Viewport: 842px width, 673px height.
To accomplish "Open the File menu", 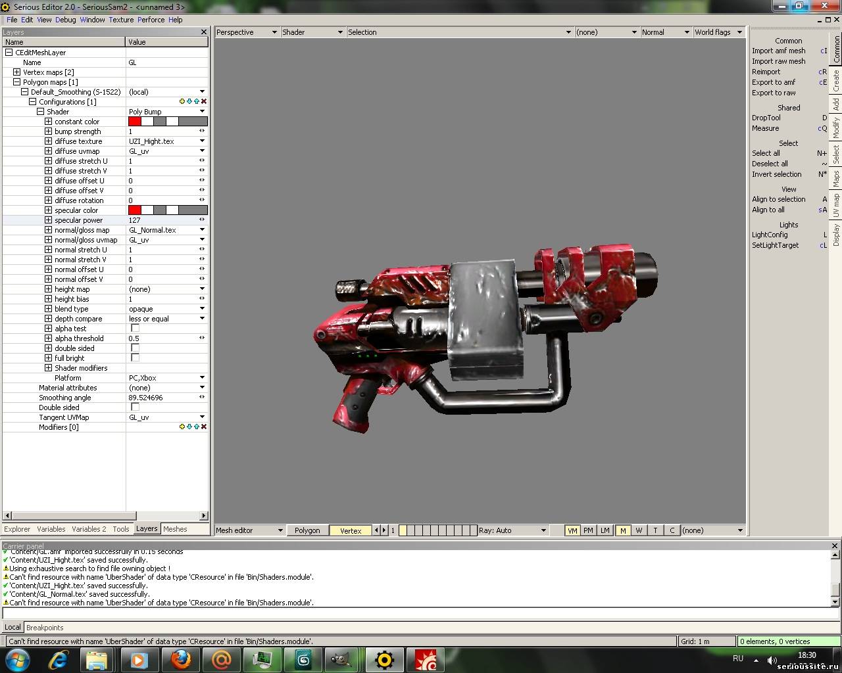I will pyautogui.click(x=12, y=20).
